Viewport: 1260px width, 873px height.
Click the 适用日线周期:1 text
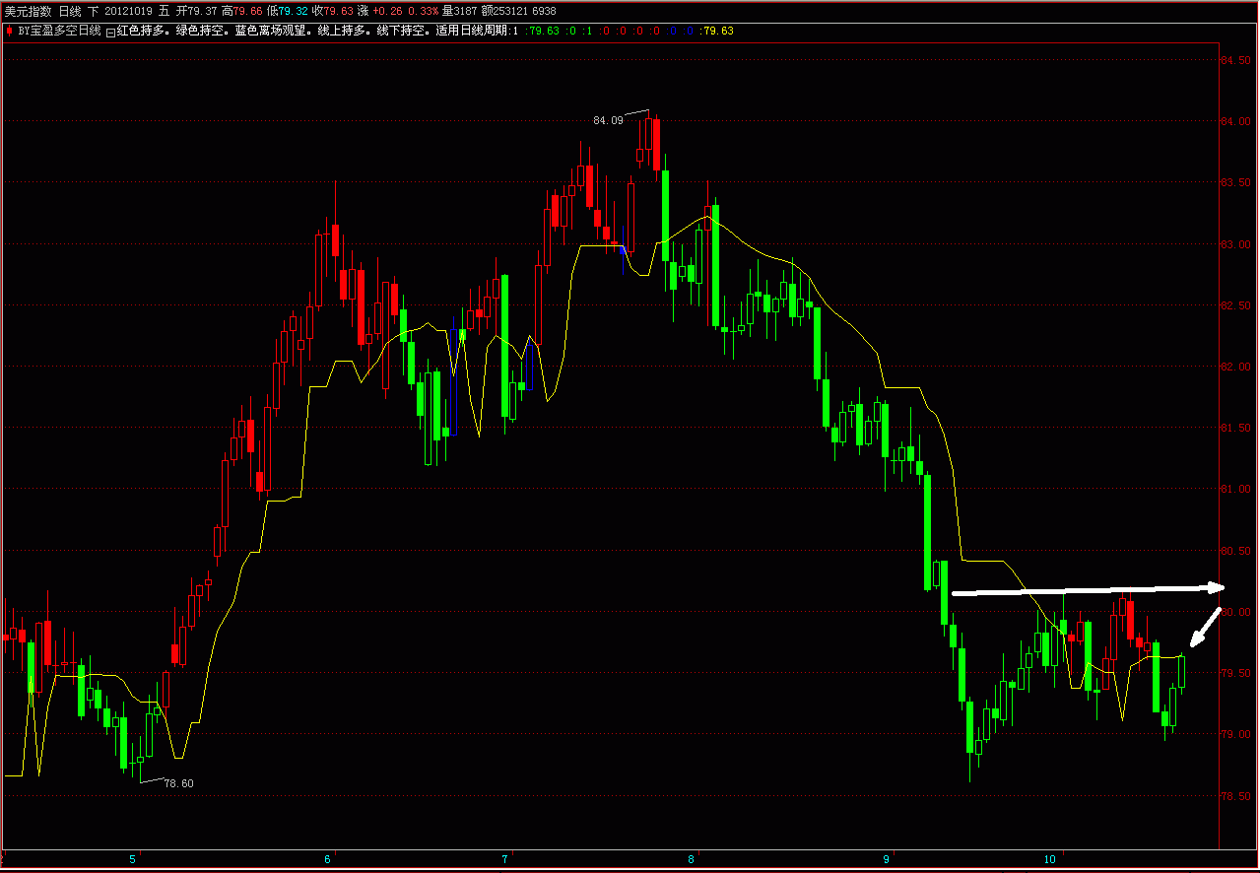coord(477,31)
